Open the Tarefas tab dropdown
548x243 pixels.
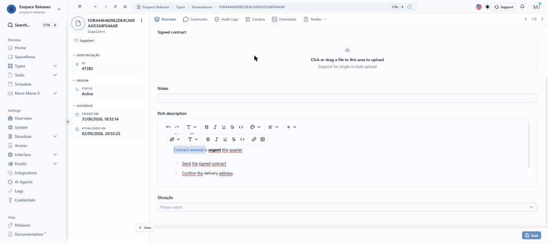point(315,19)
